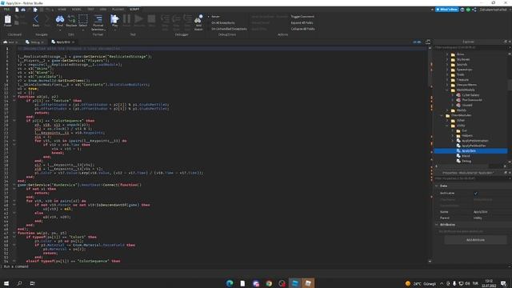Switch to the PLUGINS ribbon tab
The height and width of the screenshot is (288, 512).
click(x=118, y=10)
